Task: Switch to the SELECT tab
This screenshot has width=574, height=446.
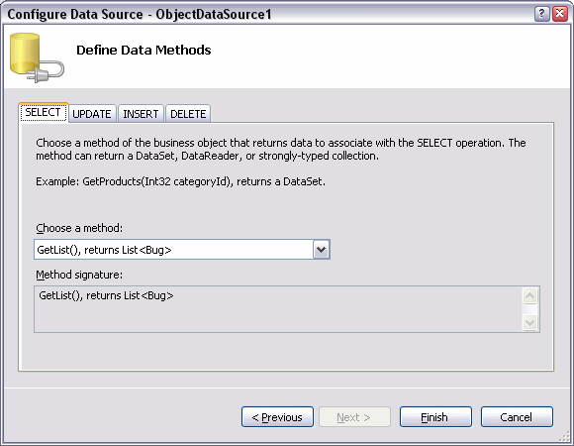Action: (43, 113)
